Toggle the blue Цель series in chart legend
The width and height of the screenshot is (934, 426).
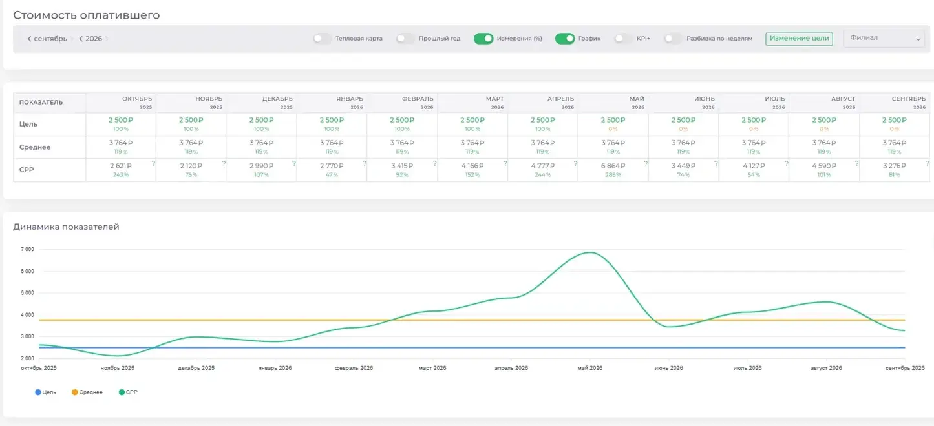coord(46,392)
